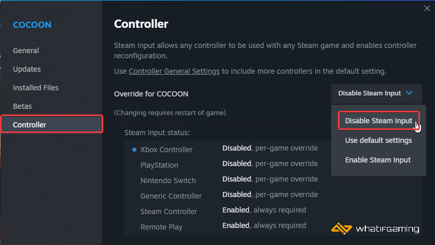435x245 pixels.
Task: Select the Betas sidebar item
Action: [x=22, y=106]
